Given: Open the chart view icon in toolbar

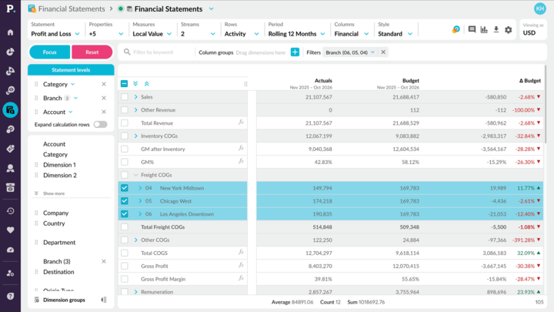Looking at the screenshot, I should 484,29.
